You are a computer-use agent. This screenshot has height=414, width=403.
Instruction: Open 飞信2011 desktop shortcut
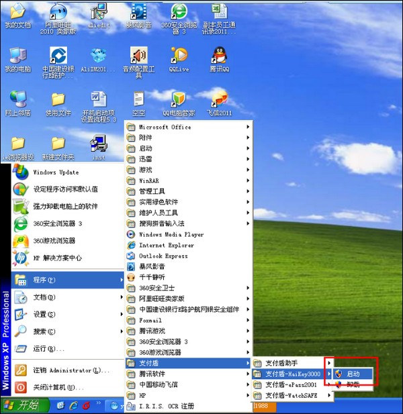click(220, 101)
